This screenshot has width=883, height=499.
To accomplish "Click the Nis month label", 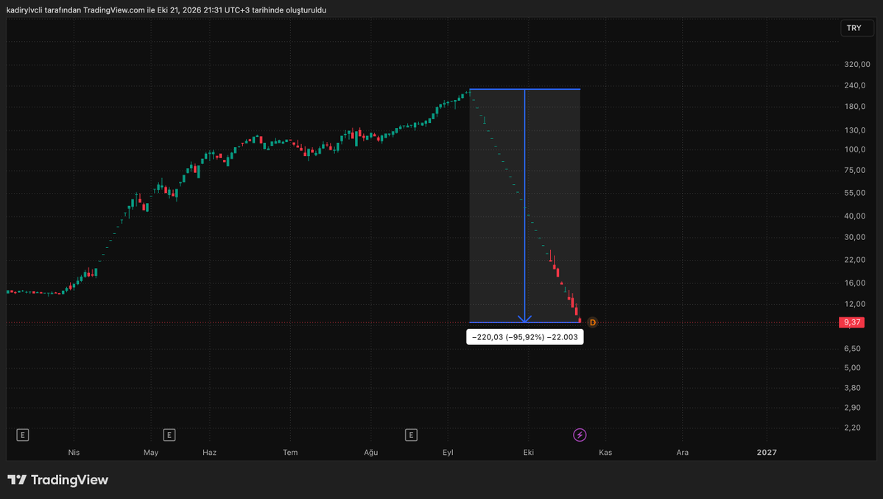I will click(74, 453).
